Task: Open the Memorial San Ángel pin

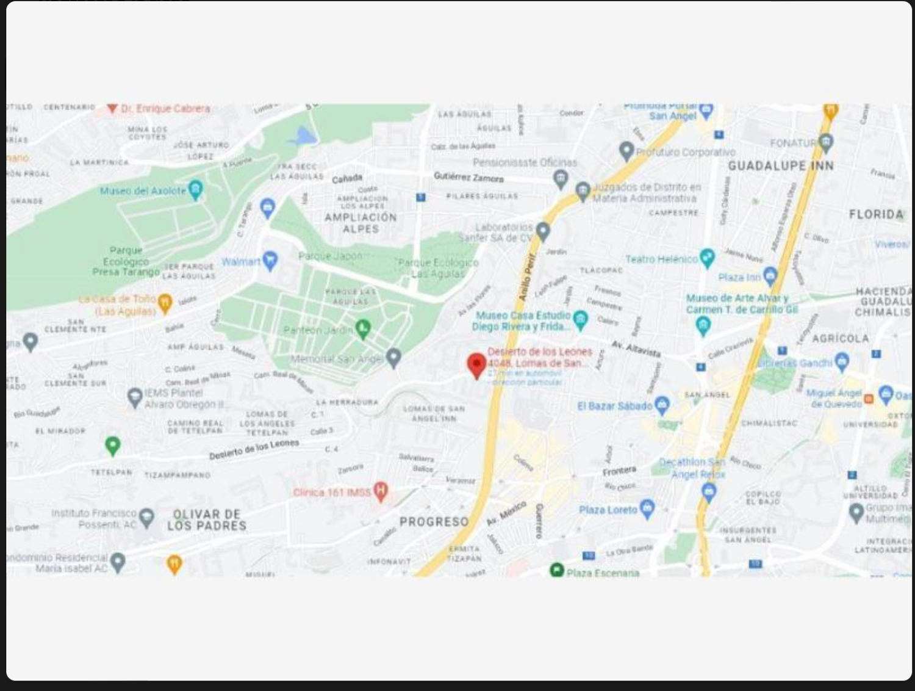Action: 394,358
